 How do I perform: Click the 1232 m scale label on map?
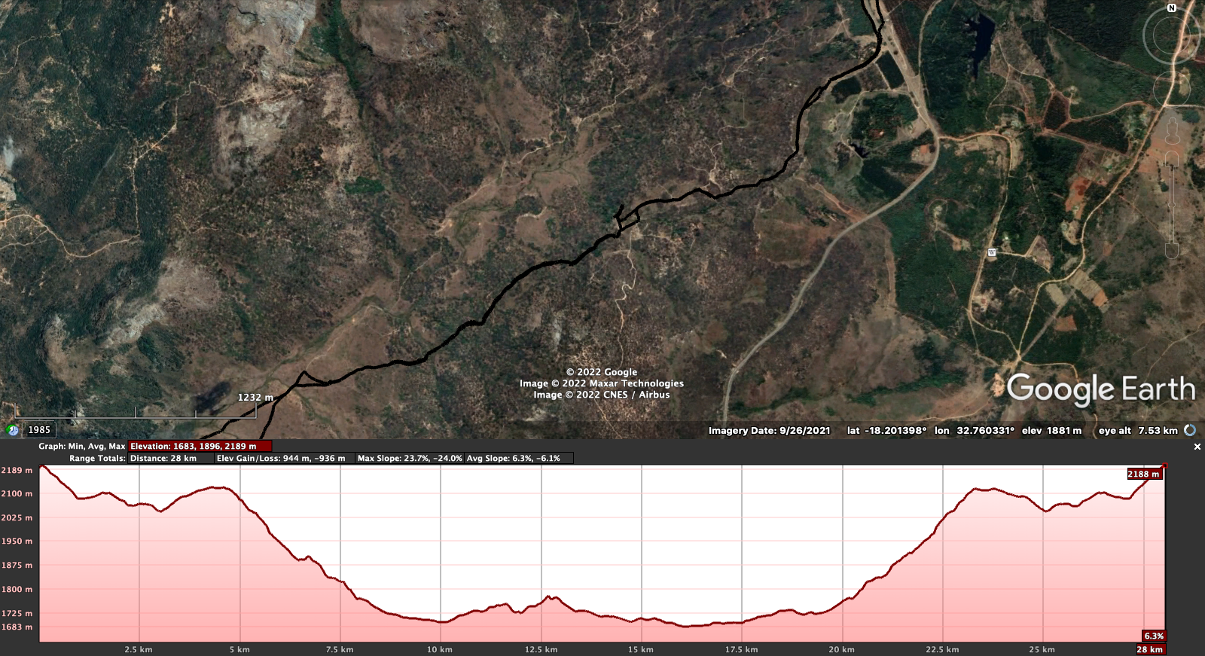click(255, 397)
